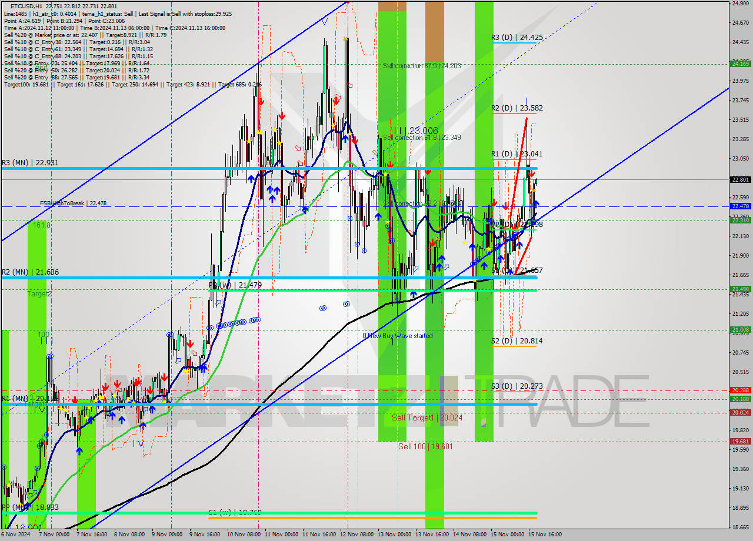Click the green 20.188 price tag

tap(739, 399)
